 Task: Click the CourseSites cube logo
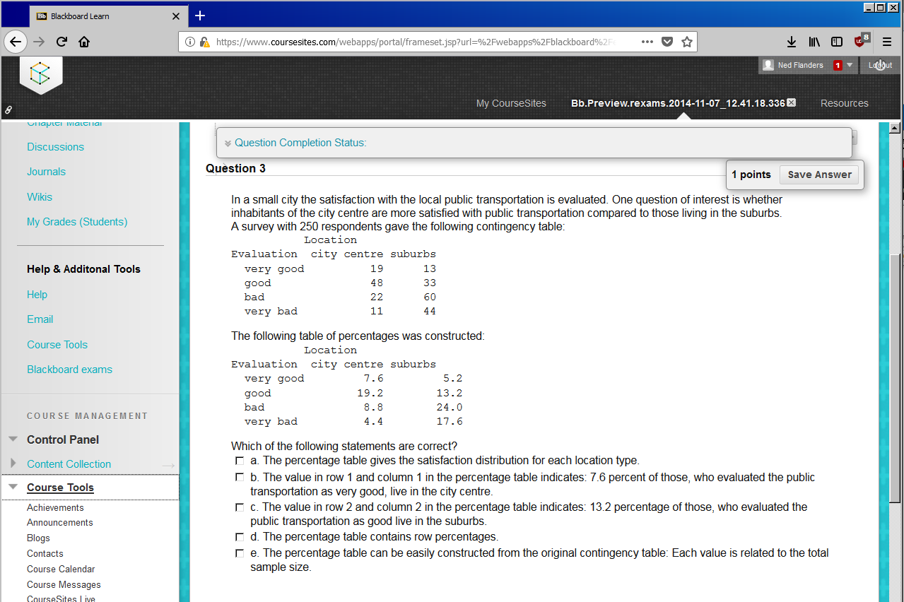tap(41, 73)
